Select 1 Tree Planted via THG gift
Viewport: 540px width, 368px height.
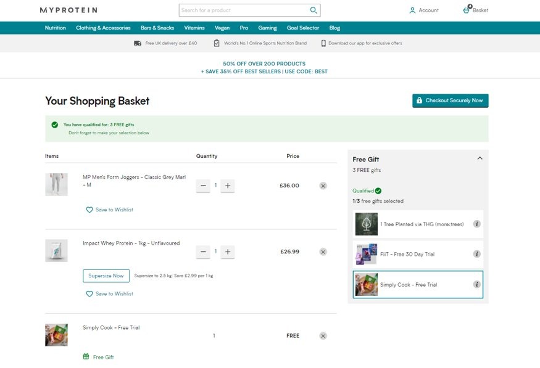(x=418, y=224)
